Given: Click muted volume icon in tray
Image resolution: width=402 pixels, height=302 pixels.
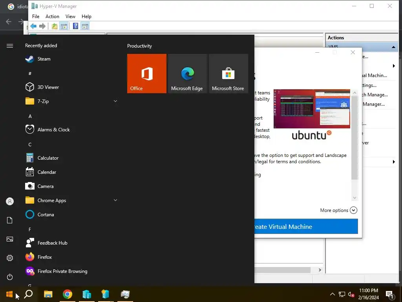Looking at the screenshot, I should pos(351,294).
